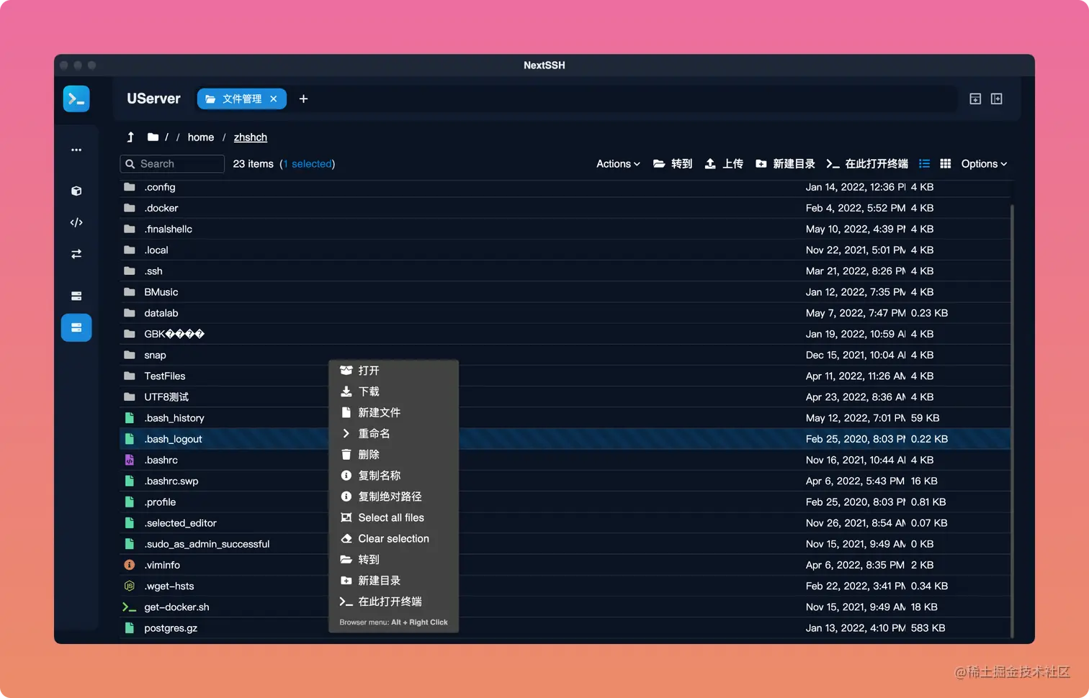The image size is (1089, 698).
Task: Click the folder icon of the .docker row
Action: pyautogui.click(x=130, y=208)
